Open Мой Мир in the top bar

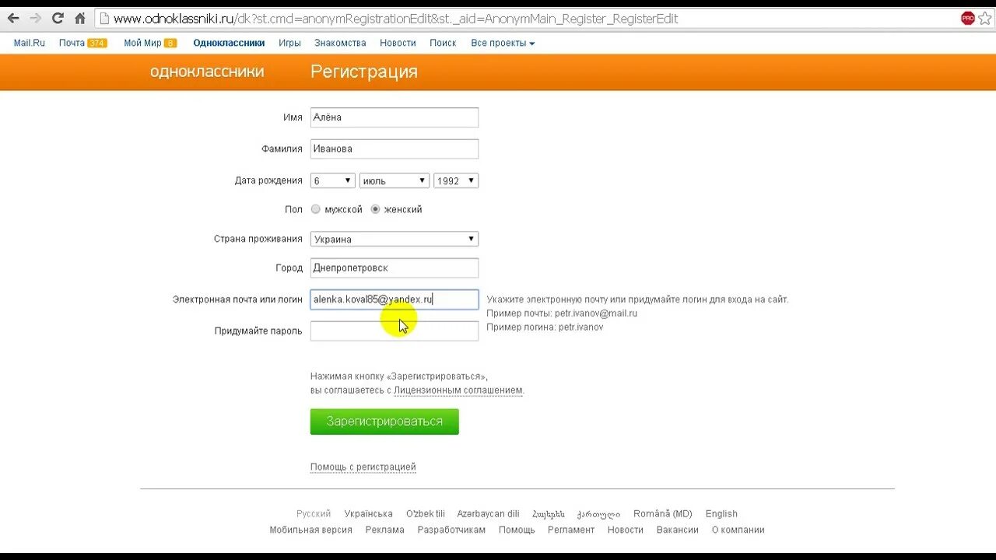(x=142, y=43)
